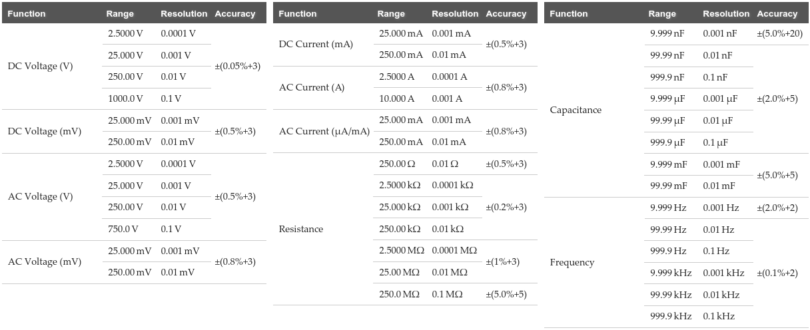Select the 999.9 kHz range cell
This screenshot has width=810, height=330.
[x=671, y=316]
